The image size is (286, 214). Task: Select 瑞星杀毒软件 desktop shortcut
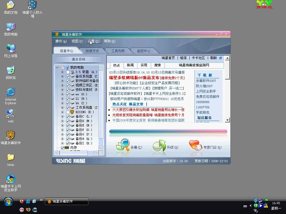click(11, 138)
